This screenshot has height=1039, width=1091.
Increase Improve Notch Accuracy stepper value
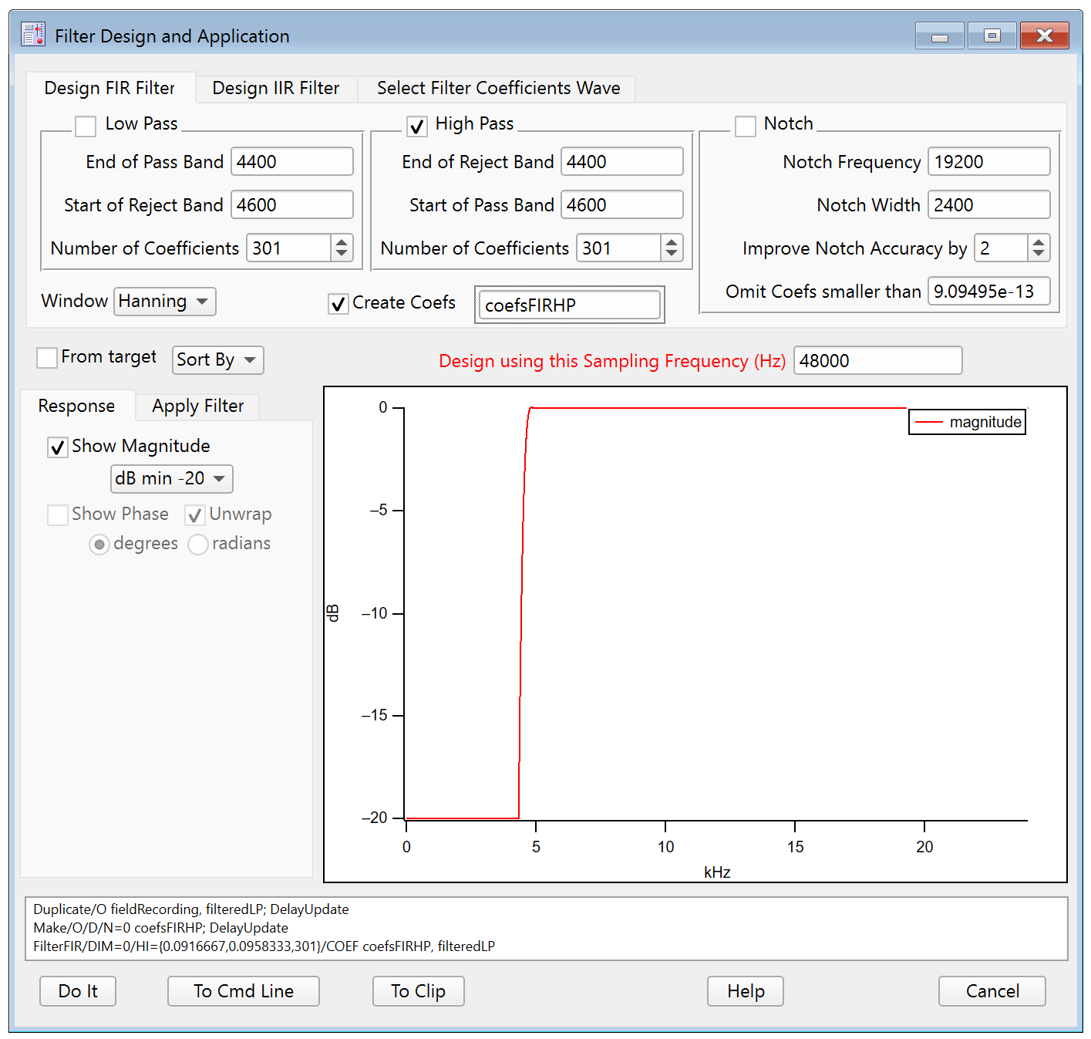[1039, 241]
